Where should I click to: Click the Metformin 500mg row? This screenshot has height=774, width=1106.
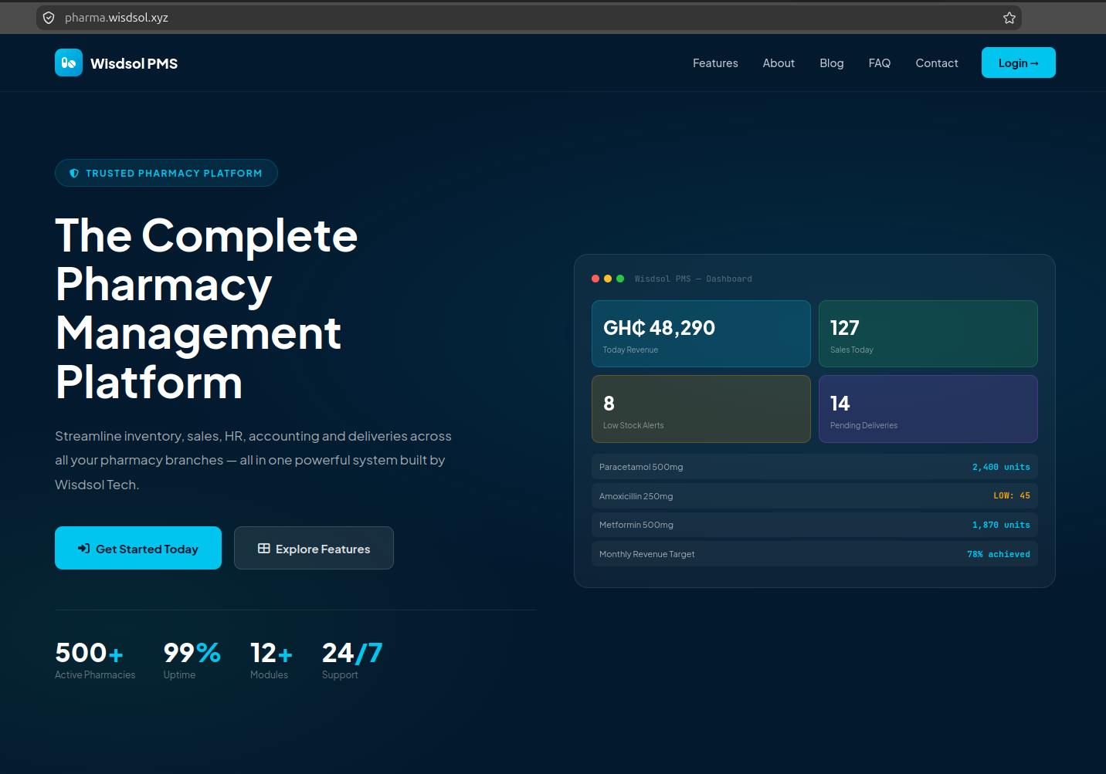(815, 525)
